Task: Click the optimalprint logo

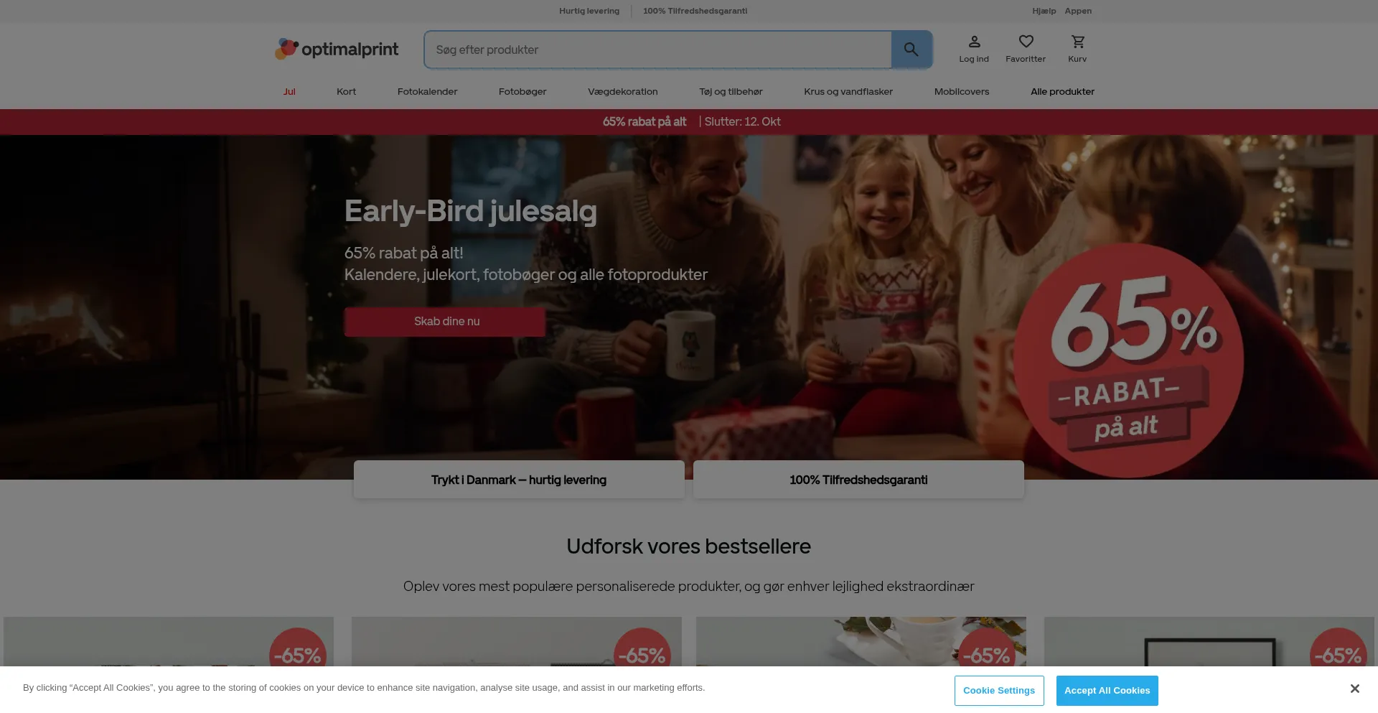Action: [x=337, y=49]
